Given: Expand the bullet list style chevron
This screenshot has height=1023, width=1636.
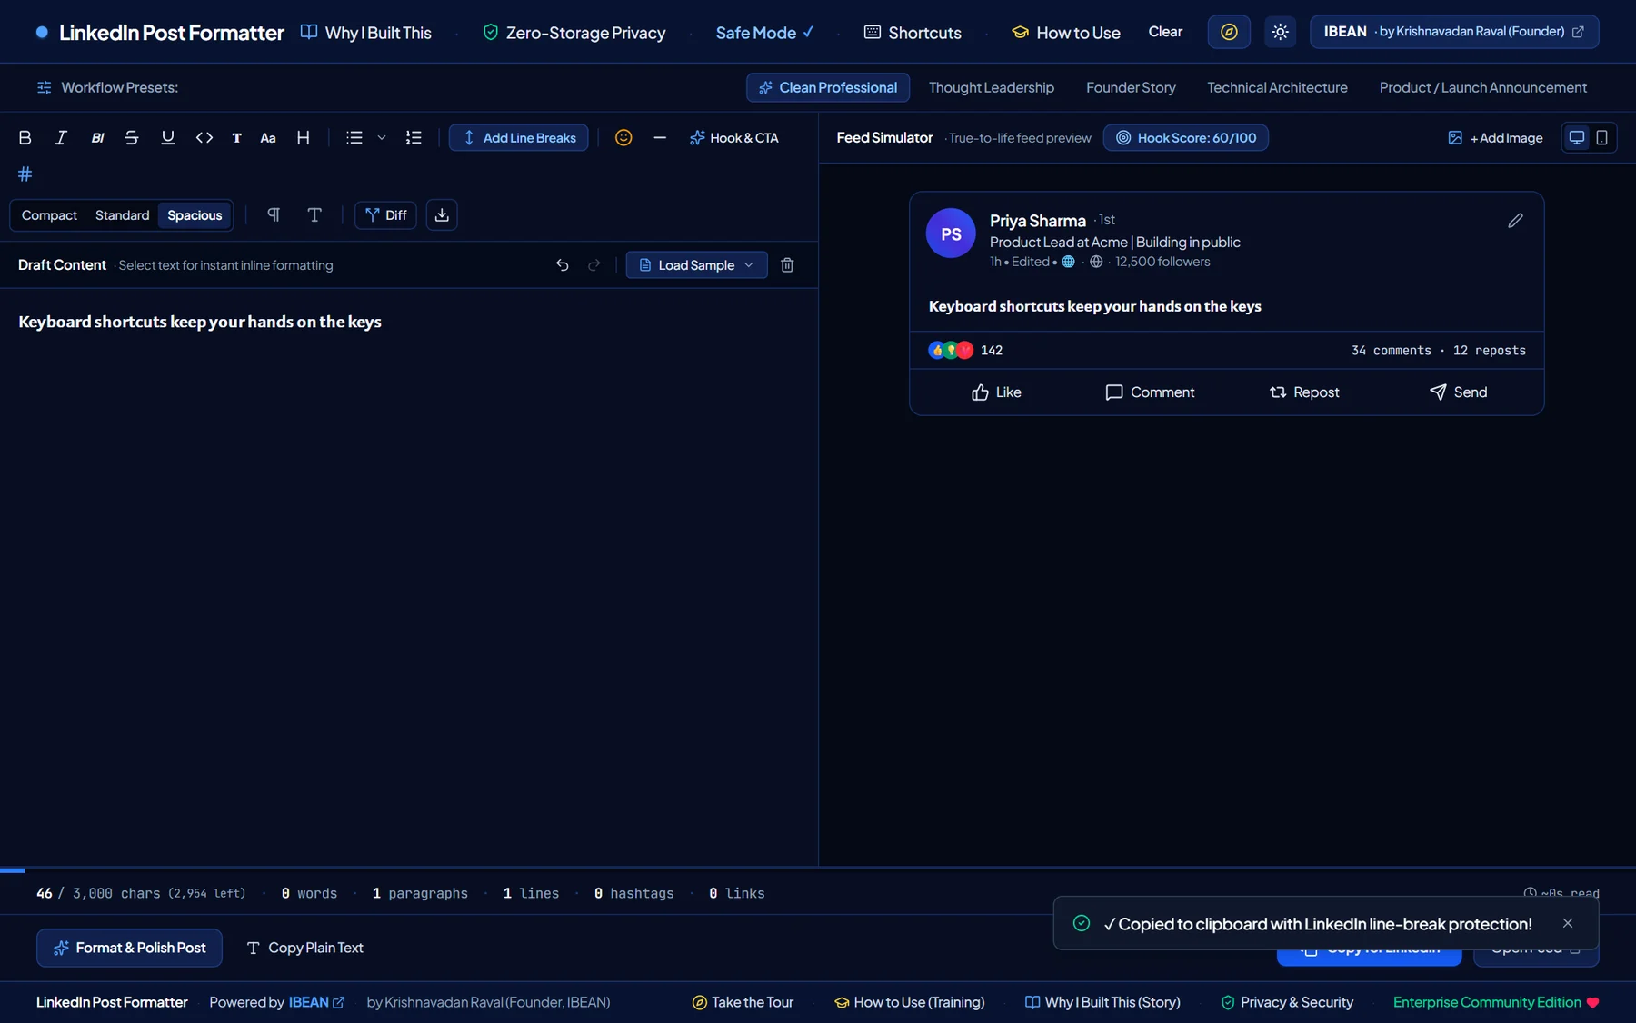Looking at the screenshot, I should [x=382, y=138].
